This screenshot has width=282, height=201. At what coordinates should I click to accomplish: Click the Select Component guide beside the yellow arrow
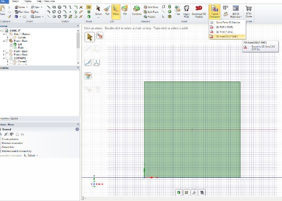tap(100, 35)
